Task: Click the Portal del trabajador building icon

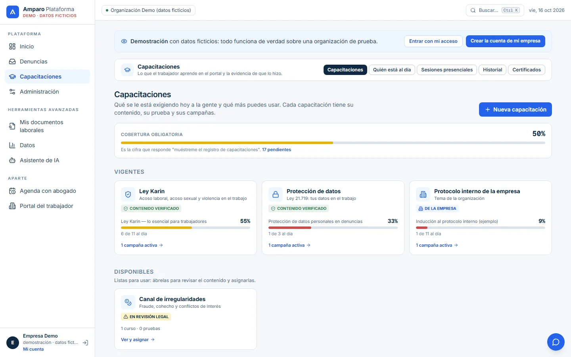Action: (x=12, y=206)
